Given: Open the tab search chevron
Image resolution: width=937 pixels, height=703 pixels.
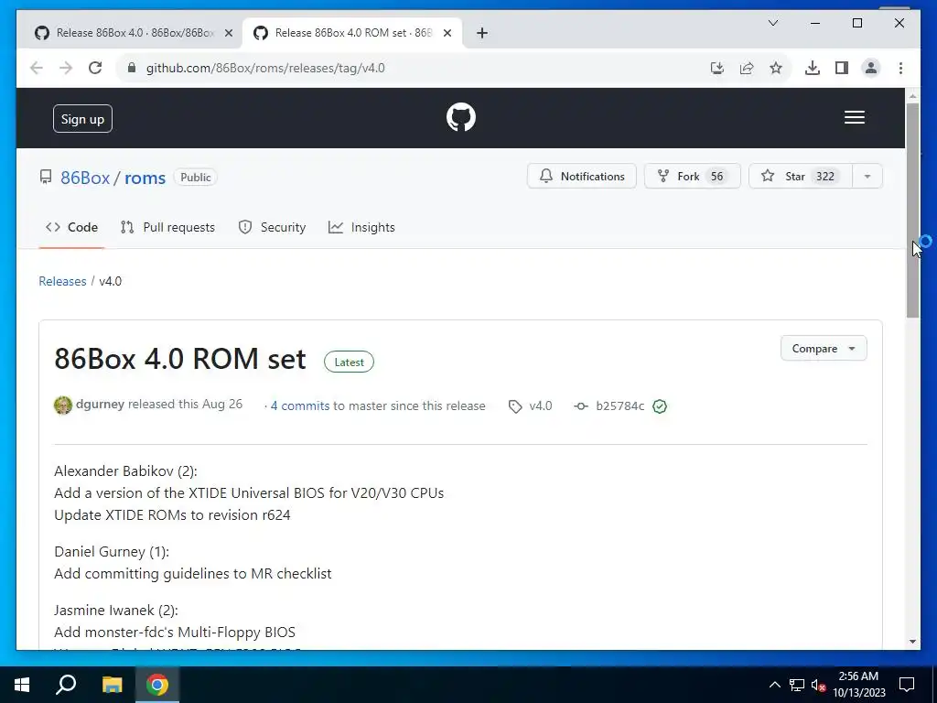Looking at the screenshot, I should (772, 23).
